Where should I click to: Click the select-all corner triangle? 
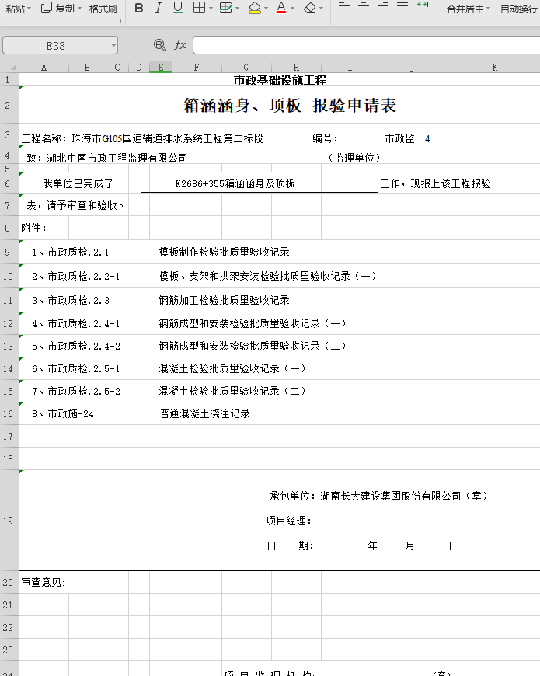tap(13, 68)
